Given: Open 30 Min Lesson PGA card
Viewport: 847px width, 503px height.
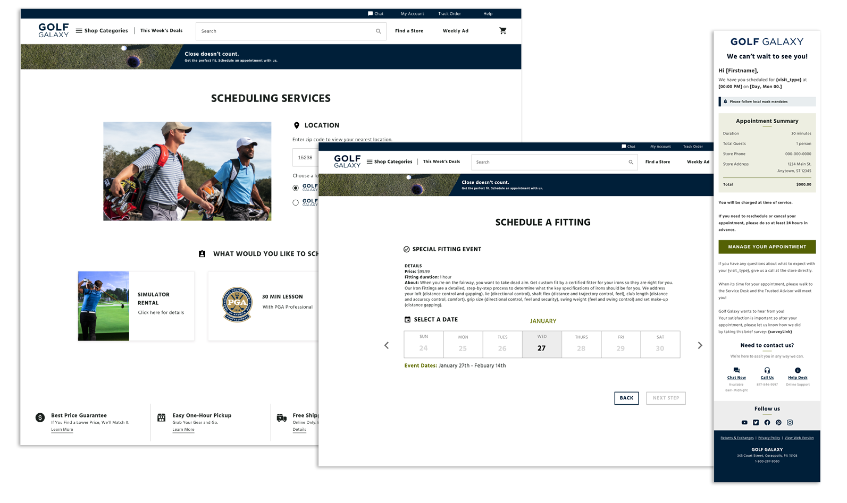Looking at the screenshot, I should [263, 306].
